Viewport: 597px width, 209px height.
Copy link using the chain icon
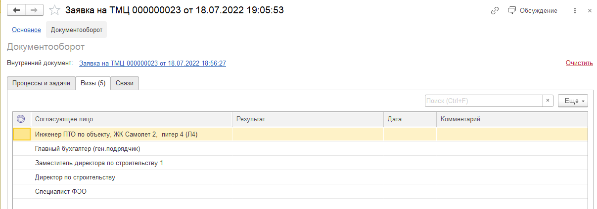[495, 10]
